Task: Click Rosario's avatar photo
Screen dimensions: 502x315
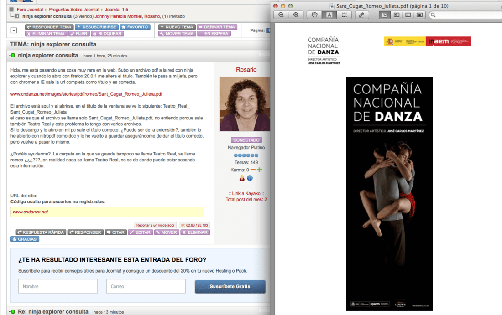Action: click(x=245, y=104)
